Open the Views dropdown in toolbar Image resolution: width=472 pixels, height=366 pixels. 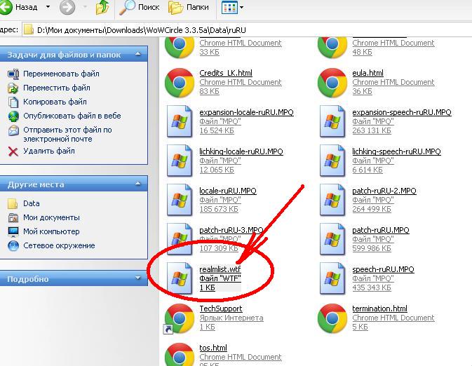pyautogui.click(x=233, y=8)
